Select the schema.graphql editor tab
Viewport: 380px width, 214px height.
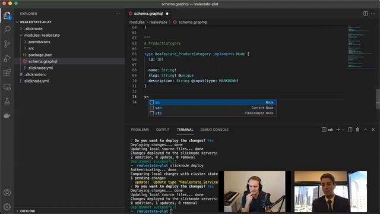coord(148,14)
